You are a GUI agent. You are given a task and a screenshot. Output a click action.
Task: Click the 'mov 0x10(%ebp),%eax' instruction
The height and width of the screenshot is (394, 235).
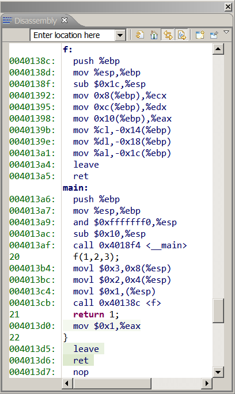point(123,119)
